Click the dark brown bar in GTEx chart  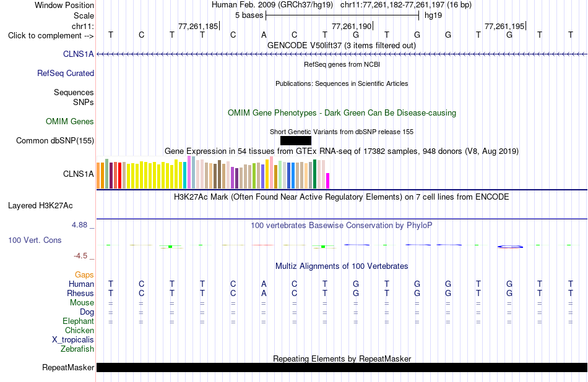coord(220,174)
